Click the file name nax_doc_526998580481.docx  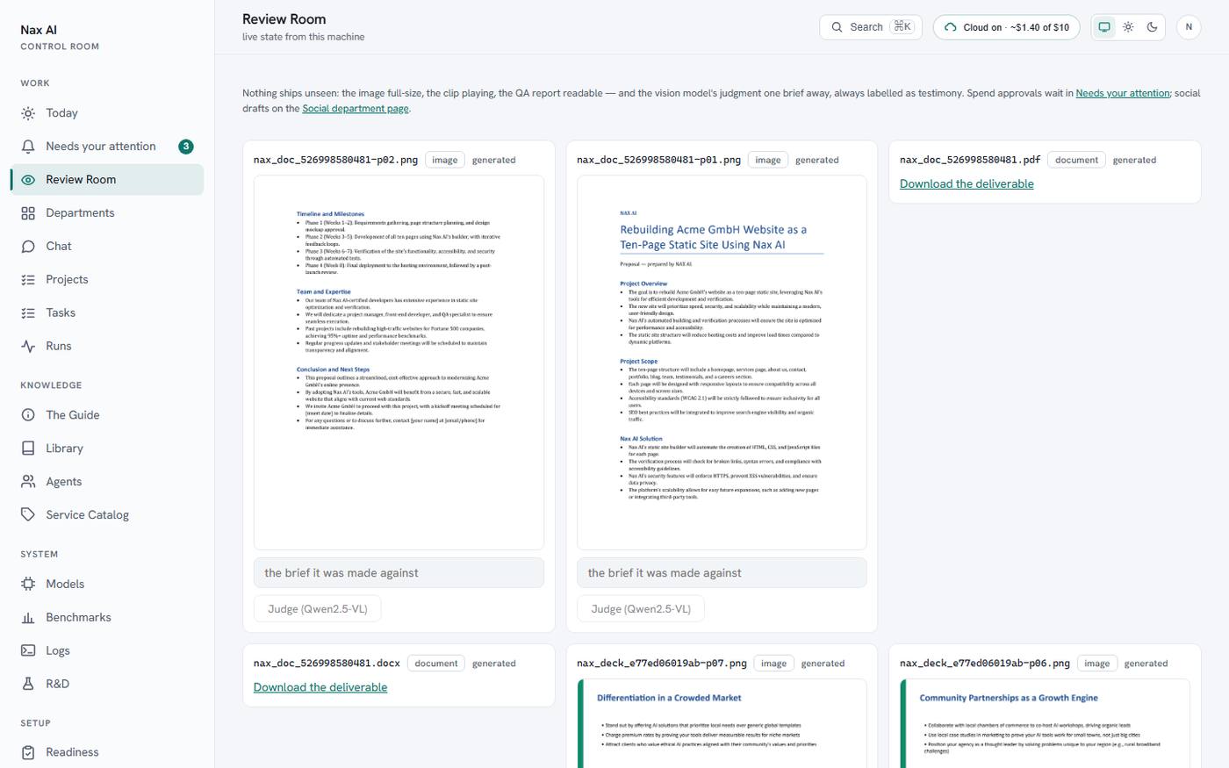[327, 664]
